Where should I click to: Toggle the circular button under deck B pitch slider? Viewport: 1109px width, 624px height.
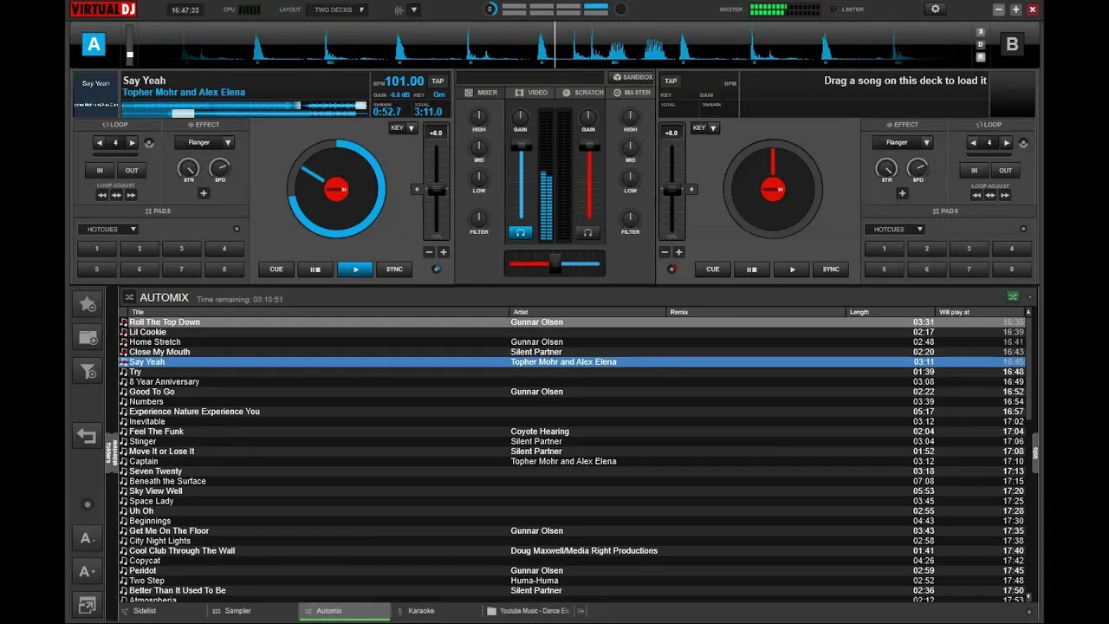pyautogui.click(x=671, y=269)
